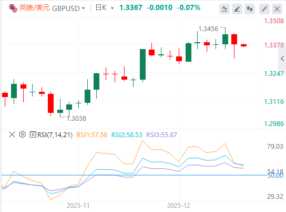Select the drawing pencil tool
The height and width of the screenshot is (212, 286).
[x=237, y=9]
